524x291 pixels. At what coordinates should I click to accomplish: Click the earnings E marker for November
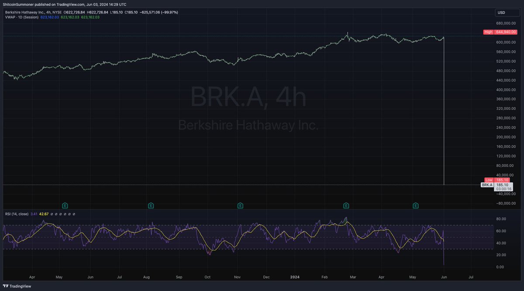coord(240,205)
